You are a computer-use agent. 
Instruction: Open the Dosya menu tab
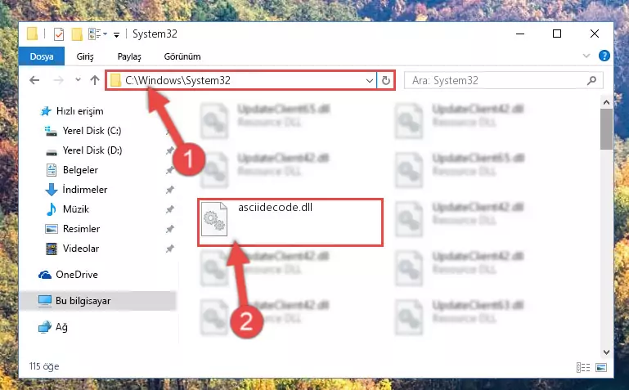42,56
